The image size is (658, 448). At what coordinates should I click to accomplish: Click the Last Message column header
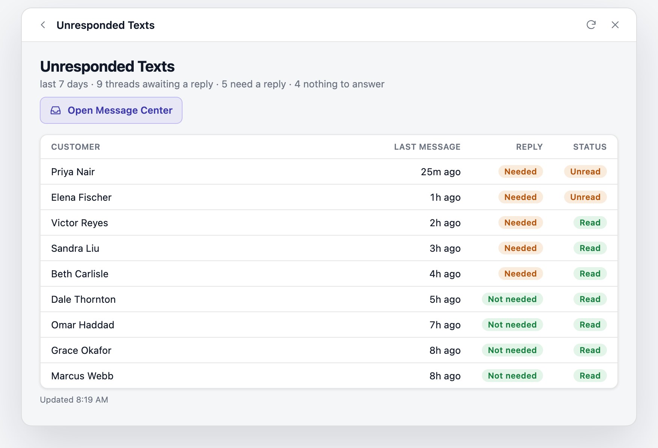427,147
